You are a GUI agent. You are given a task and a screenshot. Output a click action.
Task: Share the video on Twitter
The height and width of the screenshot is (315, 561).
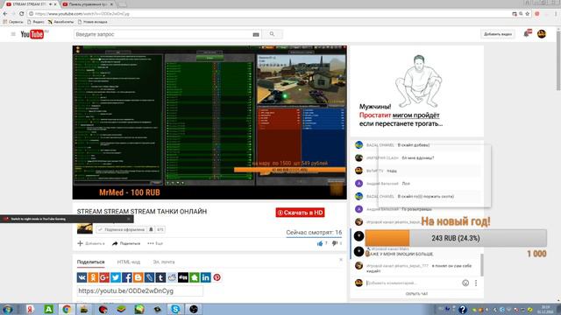(116, 277)
